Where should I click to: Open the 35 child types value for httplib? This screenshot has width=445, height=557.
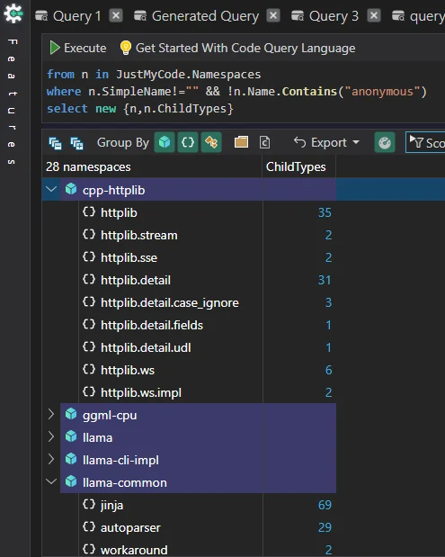(x=325, y=212)
